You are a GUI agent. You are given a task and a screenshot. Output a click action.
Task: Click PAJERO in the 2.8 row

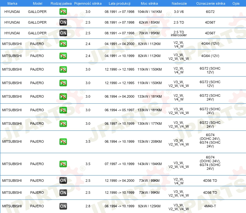(x=37, y=206)
